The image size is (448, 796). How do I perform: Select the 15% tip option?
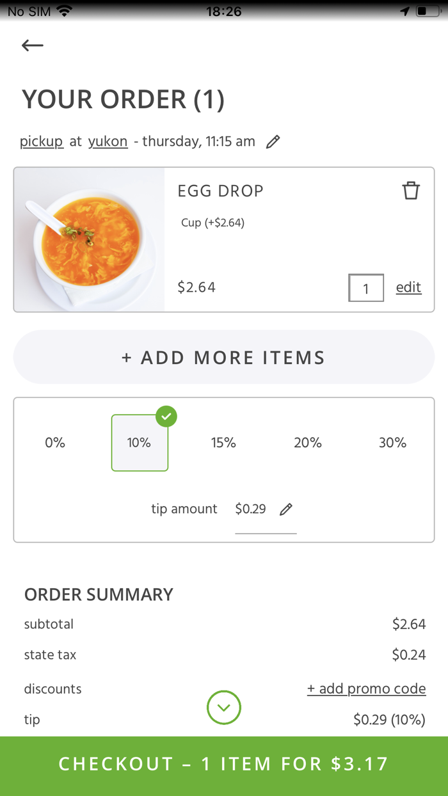(x=223, y=443)
